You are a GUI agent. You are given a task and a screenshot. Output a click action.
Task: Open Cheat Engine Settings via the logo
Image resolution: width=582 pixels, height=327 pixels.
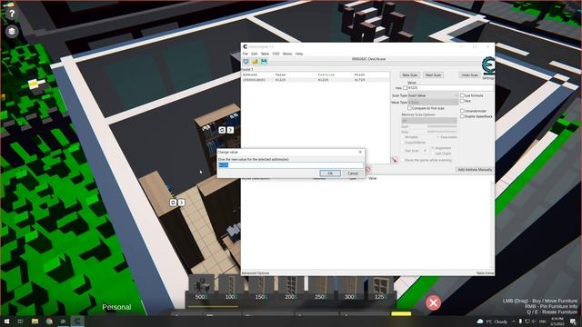tap(488, 66)
